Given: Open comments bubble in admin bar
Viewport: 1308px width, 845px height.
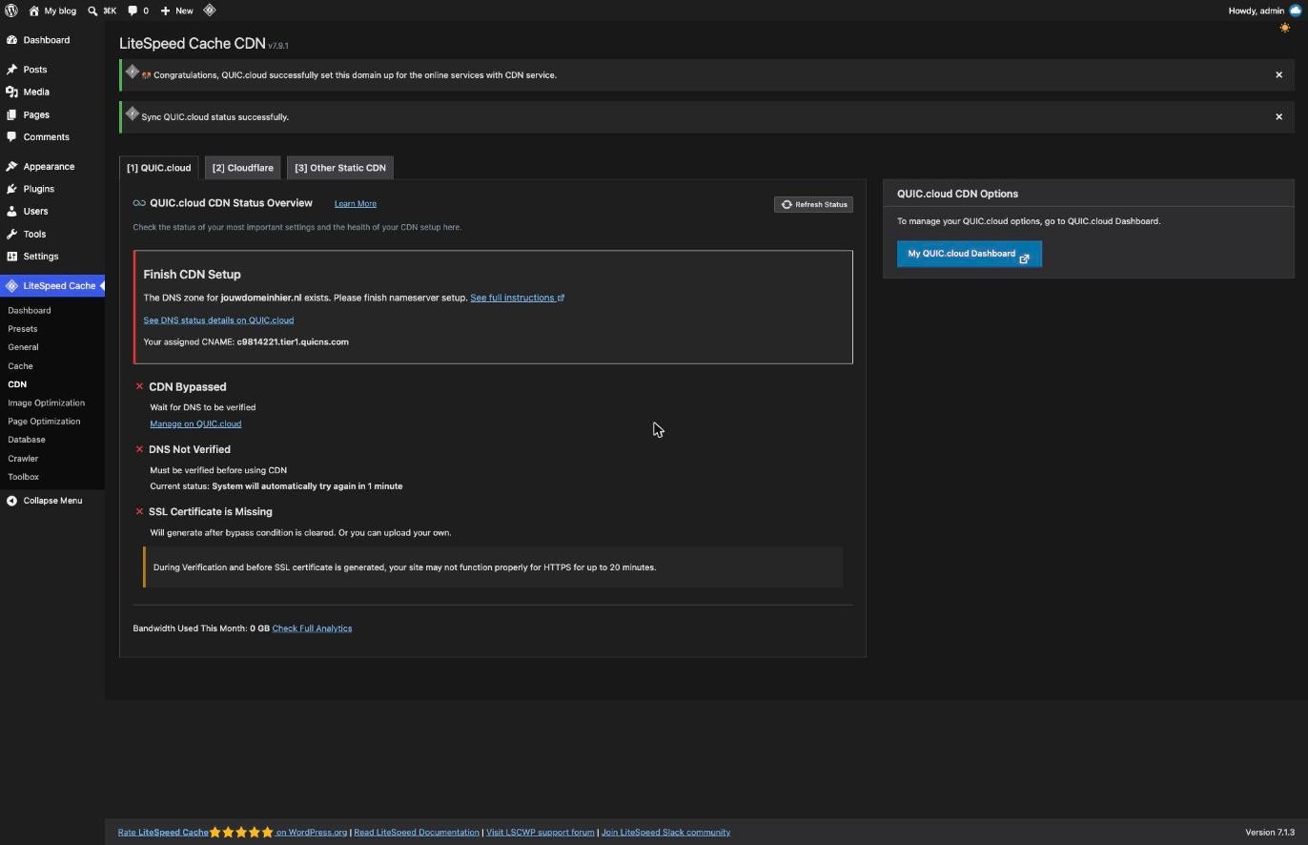Looking at the screenshot, I should pyautogui.click(x=138, y=10).
